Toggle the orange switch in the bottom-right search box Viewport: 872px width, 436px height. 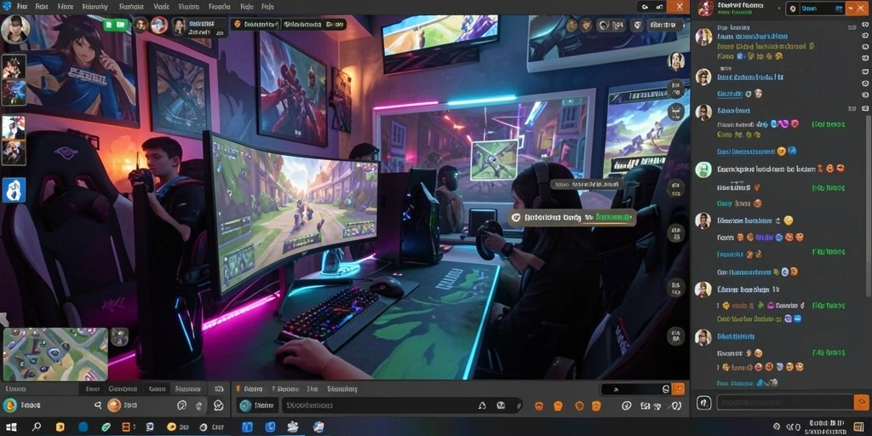pyautogui.click(x=678, y=388)
